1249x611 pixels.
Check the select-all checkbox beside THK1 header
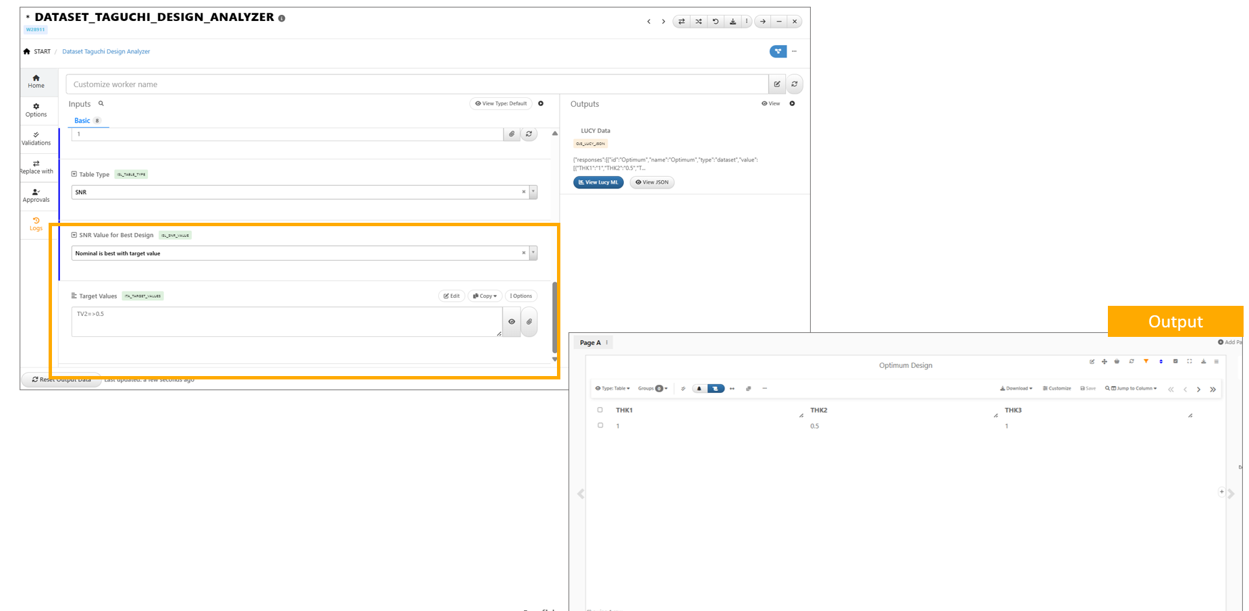coord(600,410)
